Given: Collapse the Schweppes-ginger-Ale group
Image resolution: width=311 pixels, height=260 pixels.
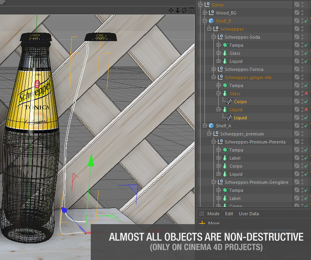Looking at the screenshot, I should point(214,77).
